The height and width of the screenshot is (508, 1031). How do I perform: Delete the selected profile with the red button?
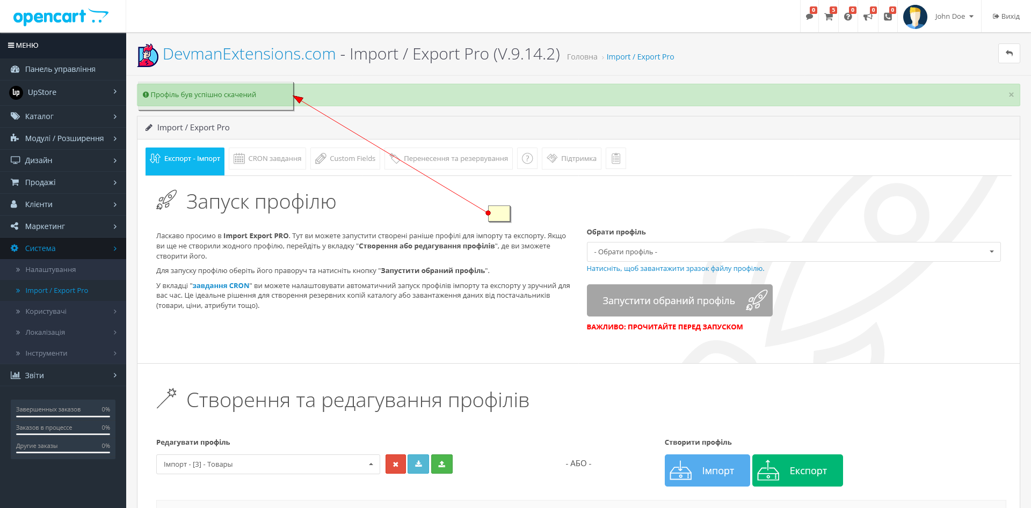(396, 464)
